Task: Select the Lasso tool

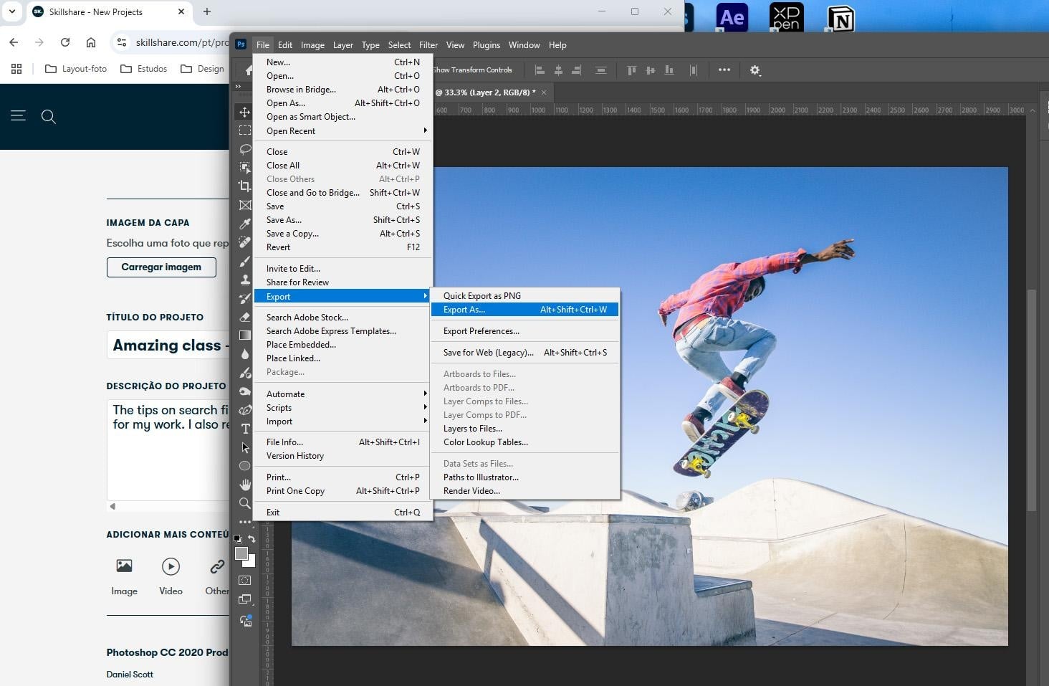Action: tap(245, 149)
